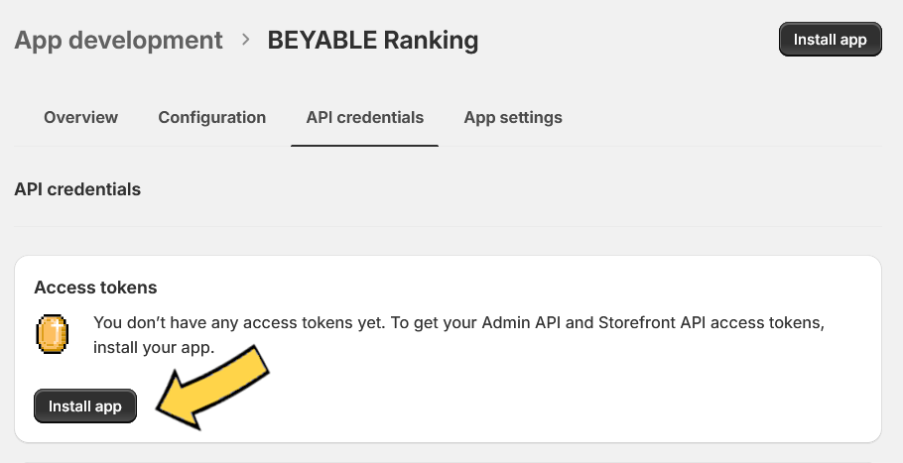
Task: Open the App settings tab
Action: coord(513,117)
